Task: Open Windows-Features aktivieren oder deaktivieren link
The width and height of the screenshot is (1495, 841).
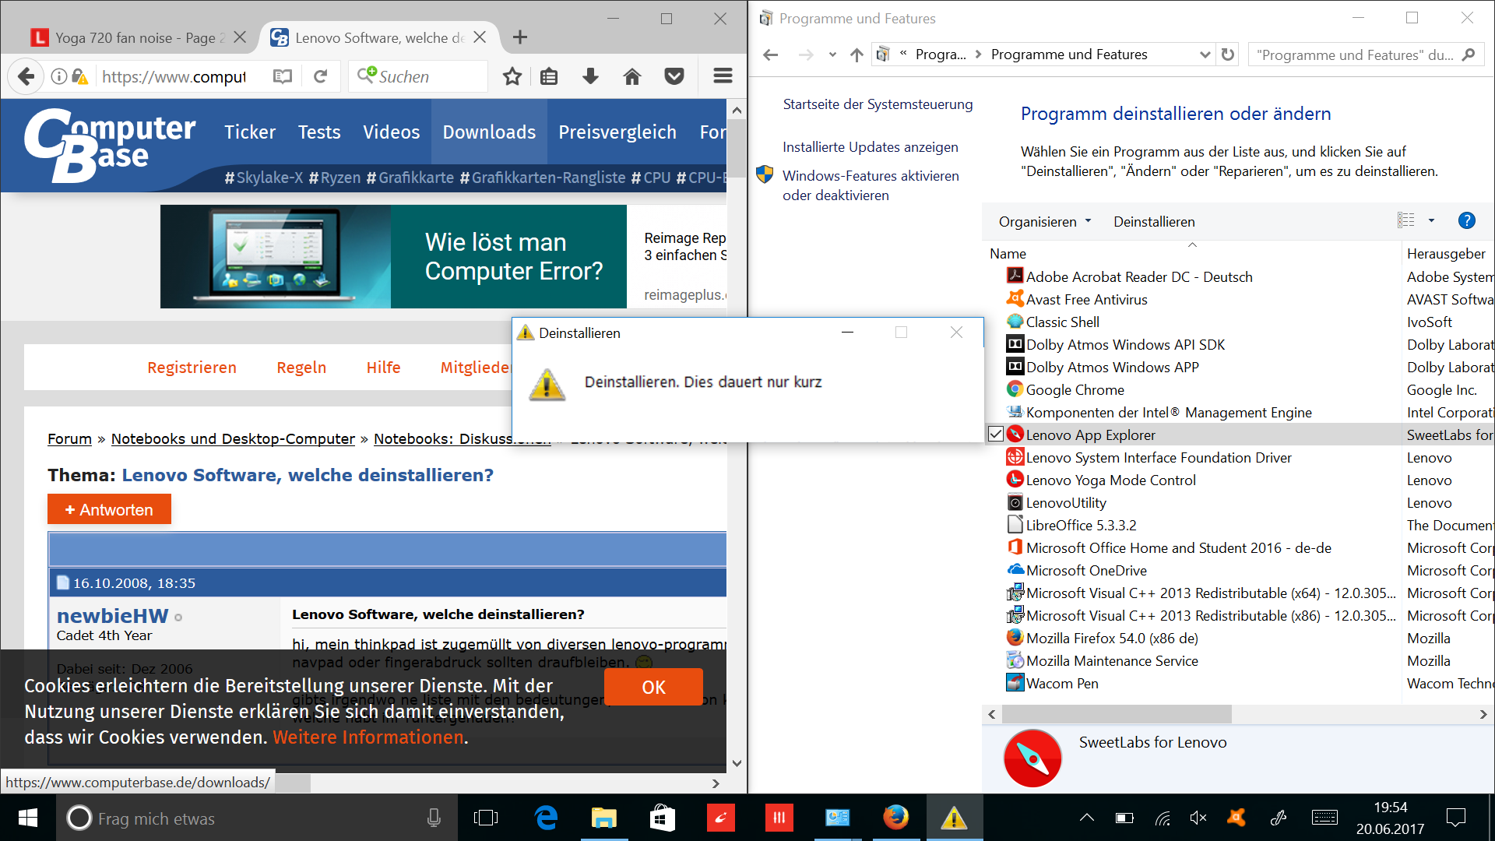Action: (x=871, y=185)
